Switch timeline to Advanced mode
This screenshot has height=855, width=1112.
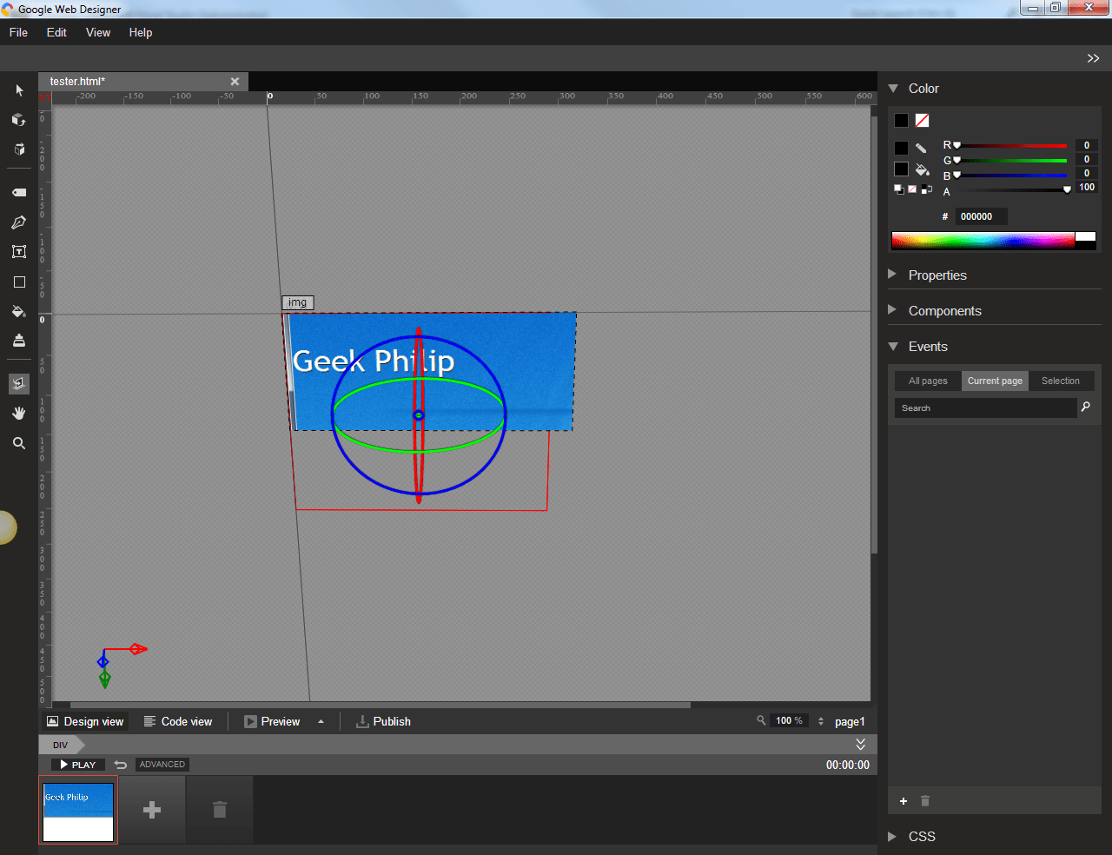click(x=162, y=765)
